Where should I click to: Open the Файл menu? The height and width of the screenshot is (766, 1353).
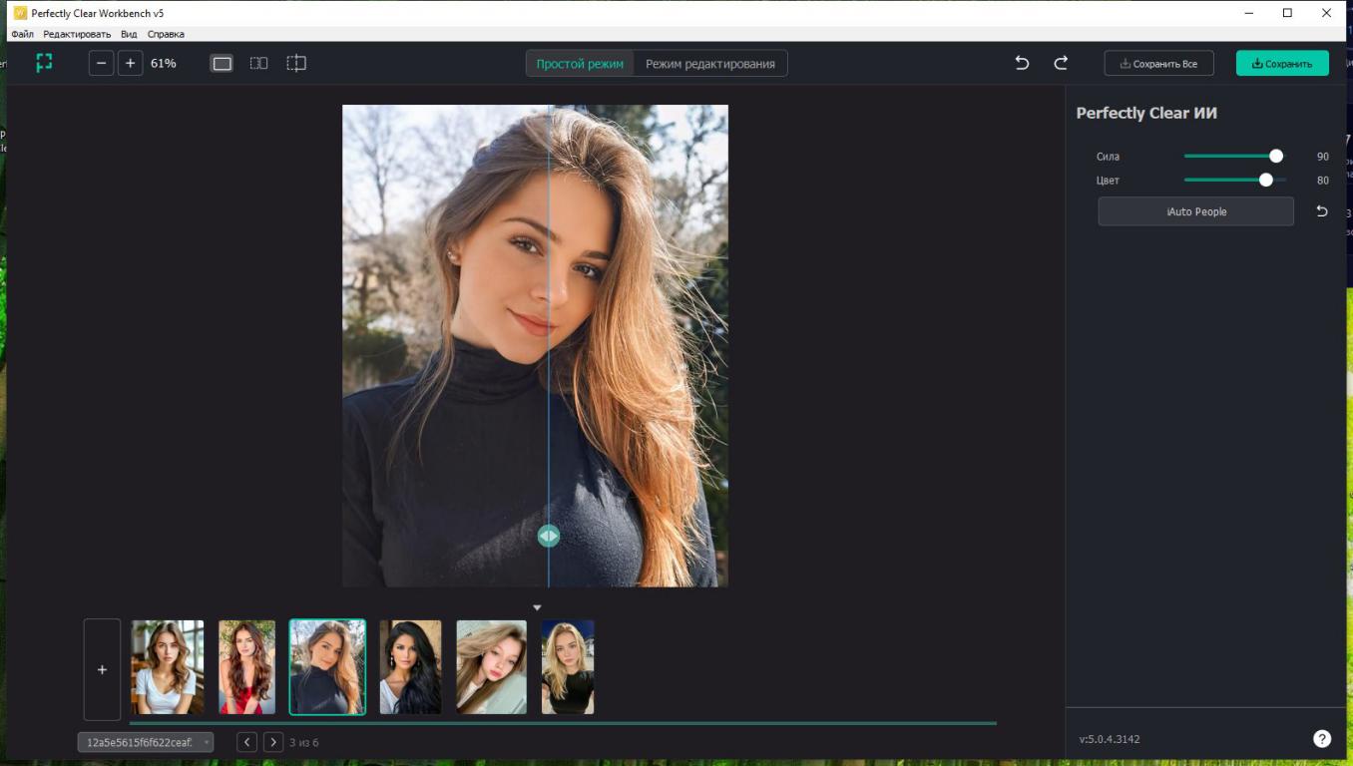click(x=22, y=34)
